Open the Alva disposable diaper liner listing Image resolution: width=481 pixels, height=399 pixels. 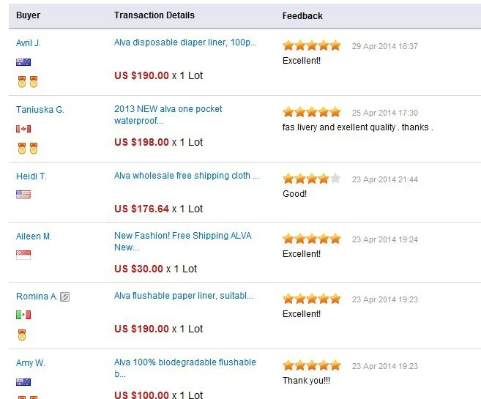pos(185,42)
